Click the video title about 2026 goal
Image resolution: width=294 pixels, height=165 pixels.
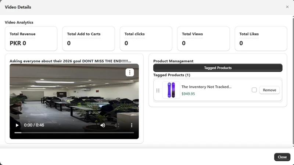click(x=70, y=61)
